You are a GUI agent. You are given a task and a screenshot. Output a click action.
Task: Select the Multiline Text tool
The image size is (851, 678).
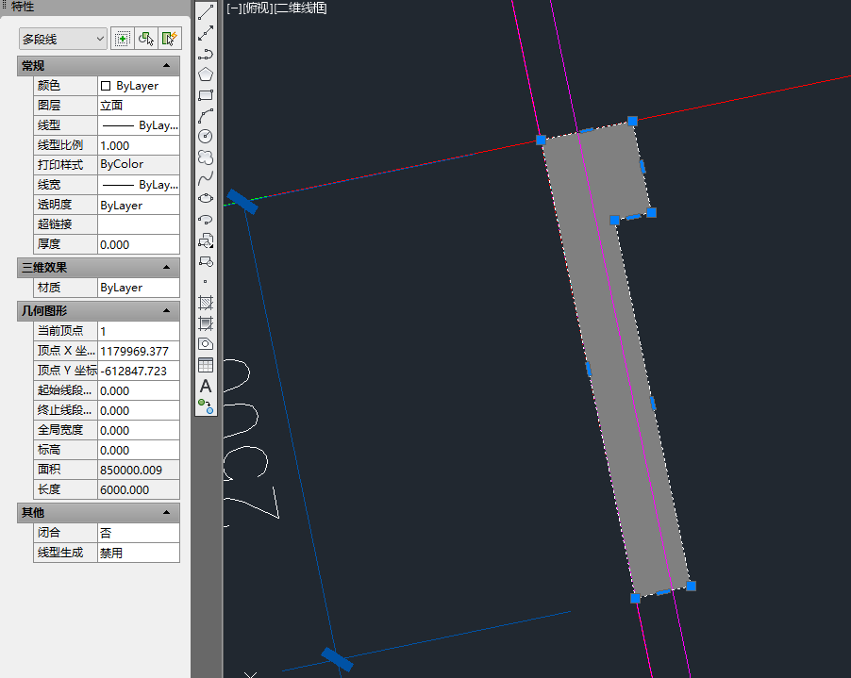click(206, 386)
